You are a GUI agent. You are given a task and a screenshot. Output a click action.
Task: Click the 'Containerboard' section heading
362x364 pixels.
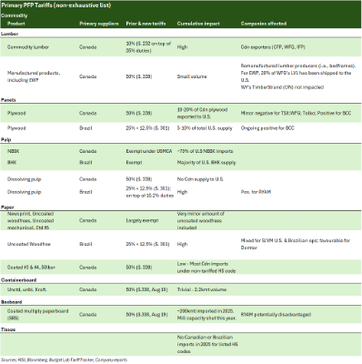18,280
